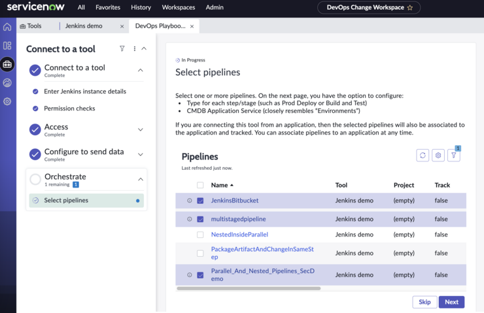Toggle the select-all pipelines checkbox
The image size is (484, 313).
pyautogui.click(x=200, y=185)
